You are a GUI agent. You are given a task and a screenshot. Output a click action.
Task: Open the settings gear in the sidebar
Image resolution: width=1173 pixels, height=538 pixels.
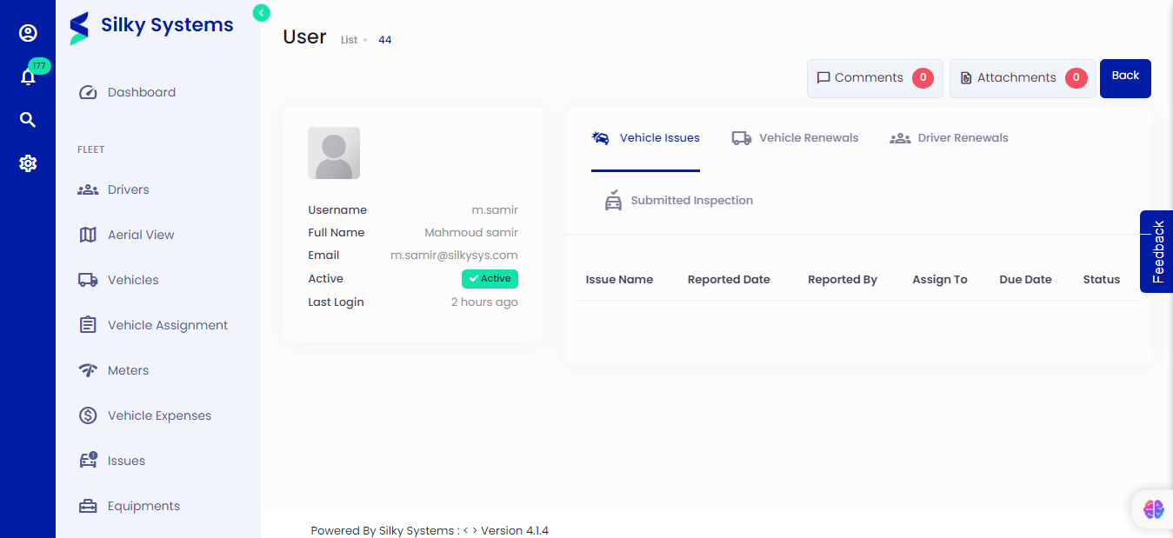point(28,163)
